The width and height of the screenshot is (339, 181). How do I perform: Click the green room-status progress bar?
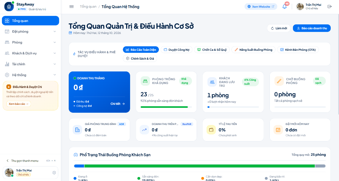tap(200, 166)
